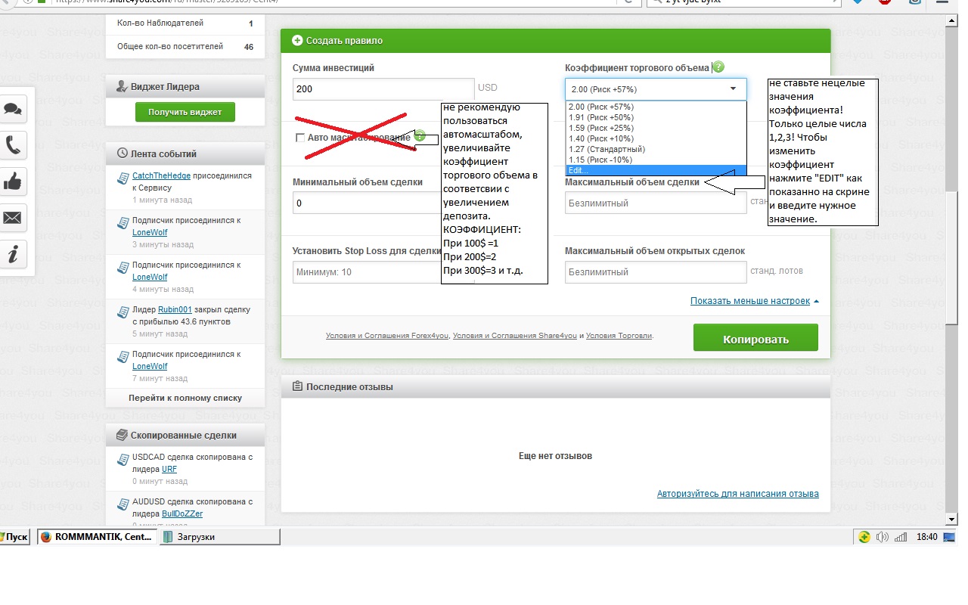
Task: Switch to ROMMMANTIK Firefox taskbar window
Action: tap(98, 537)
